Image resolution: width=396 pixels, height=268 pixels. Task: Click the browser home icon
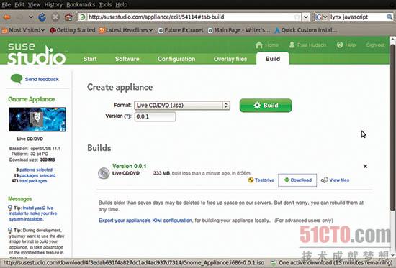pos(68,17)
